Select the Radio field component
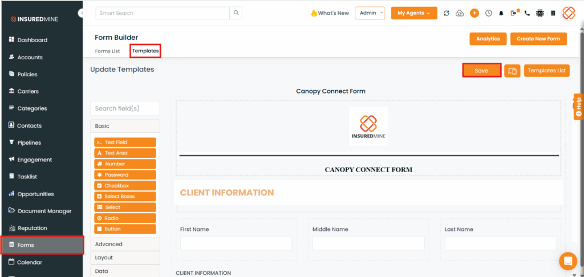The width and height of the screenshot is (584, 277). click(125, 218)
